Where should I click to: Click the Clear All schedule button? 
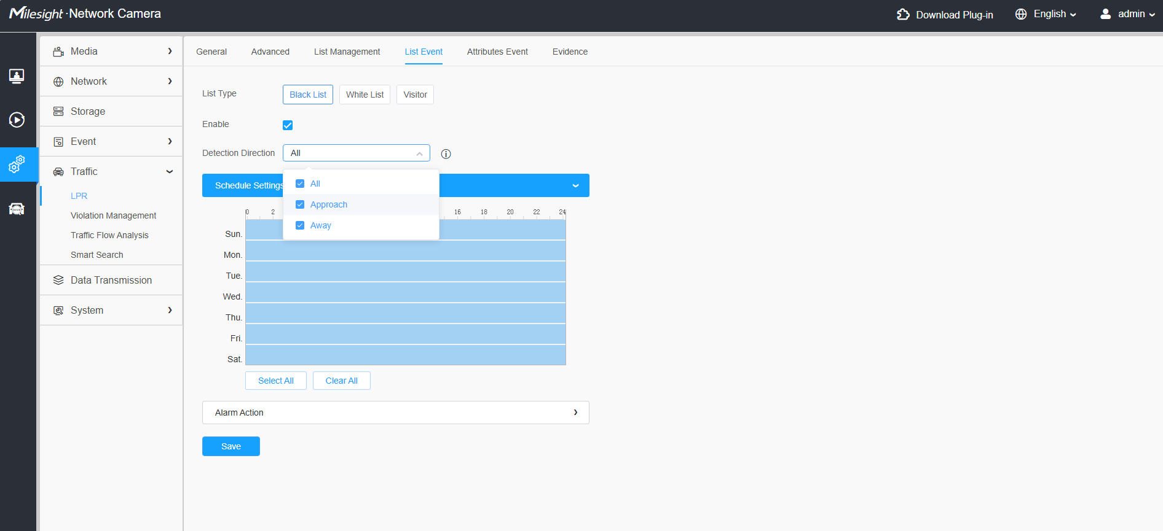pyautogui.click(x=342, y=381)
